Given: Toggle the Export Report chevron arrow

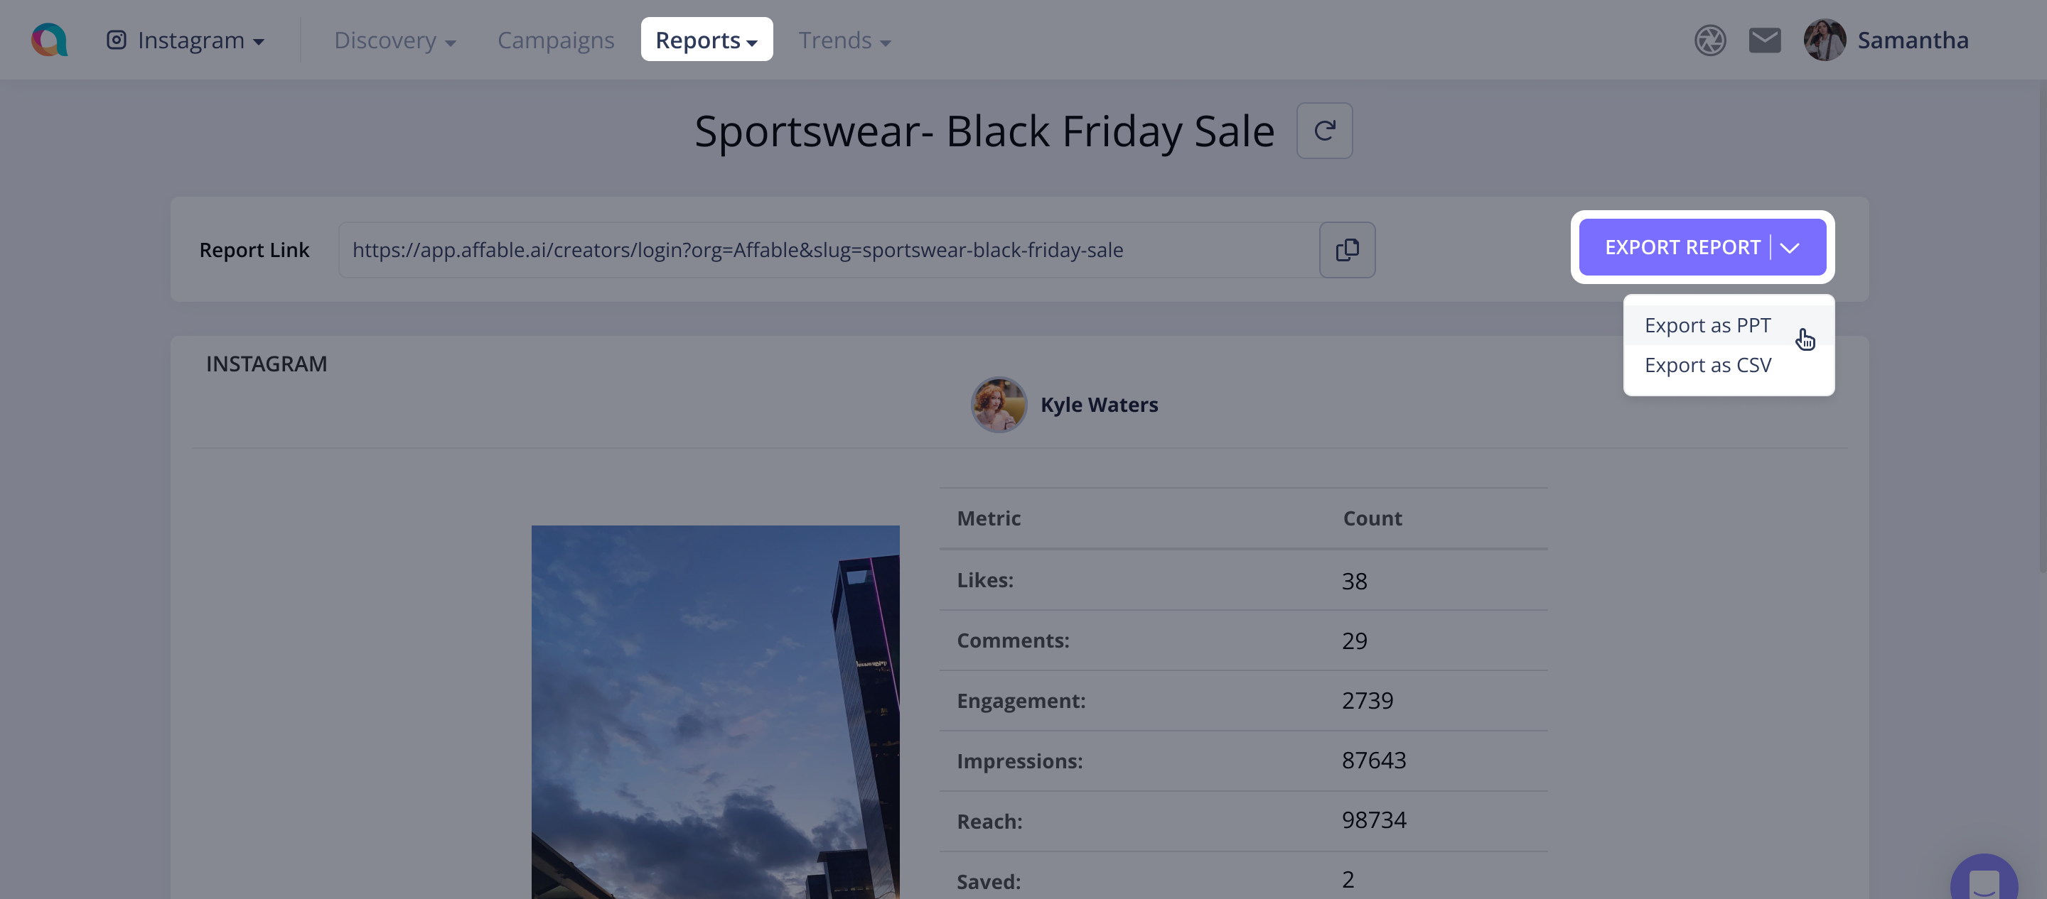Looking at the screenshot, I should (x=1790, y=248).
